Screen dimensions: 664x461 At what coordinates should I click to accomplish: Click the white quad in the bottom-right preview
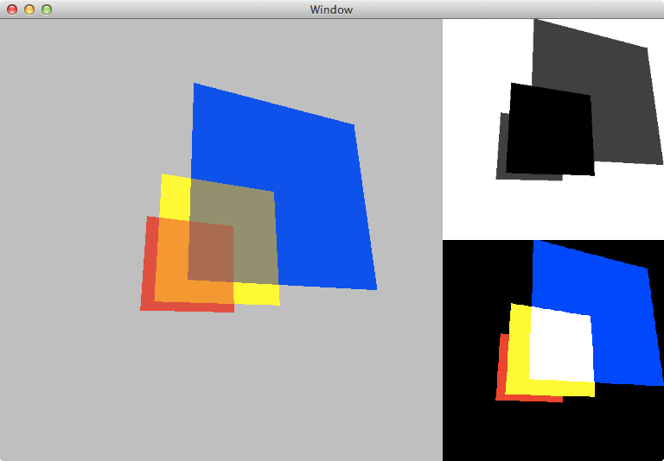(561, 344)
